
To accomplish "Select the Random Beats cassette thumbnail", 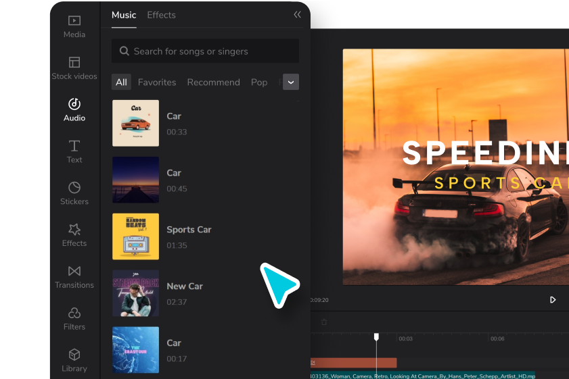I will click(136, 236).
